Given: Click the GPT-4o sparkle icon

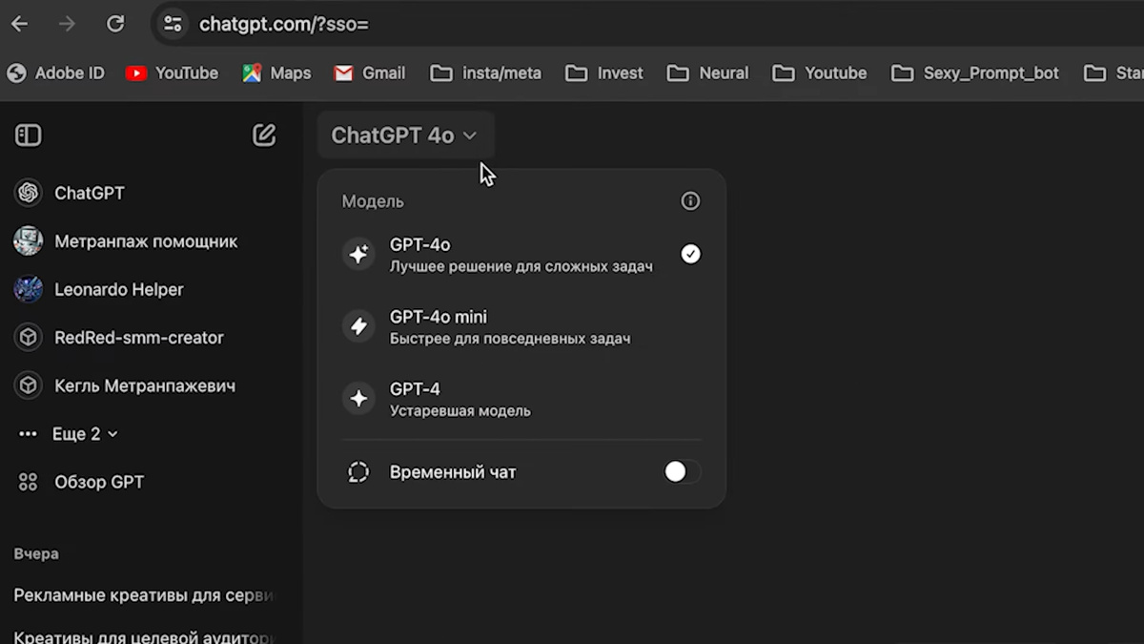Looking at the screenshot, I should pos(358,255).
